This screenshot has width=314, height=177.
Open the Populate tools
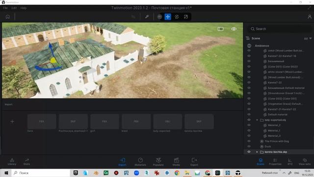[158, 162]
